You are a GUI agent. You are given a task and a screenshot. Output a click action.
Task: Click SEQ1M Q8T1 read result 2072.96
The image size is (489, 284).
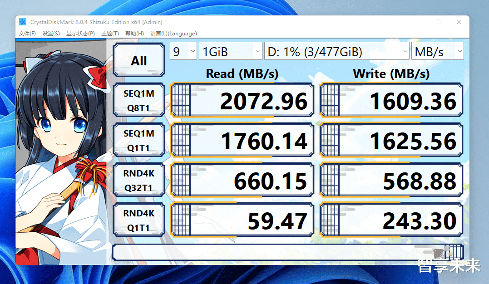(242, 100)
